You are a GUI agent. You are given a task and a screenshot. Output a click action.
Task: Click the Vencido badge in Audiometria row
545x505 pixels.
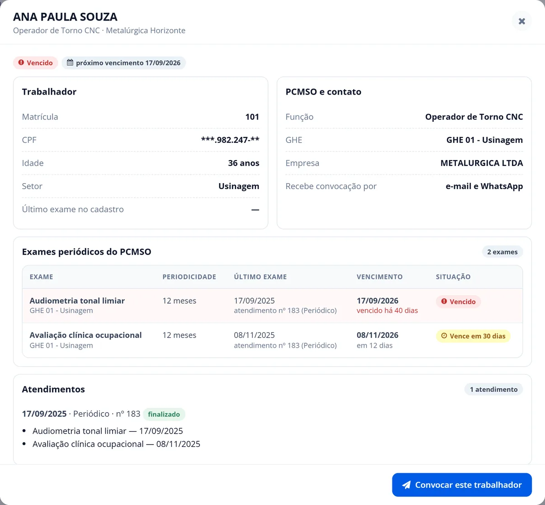tap(458, 302)
